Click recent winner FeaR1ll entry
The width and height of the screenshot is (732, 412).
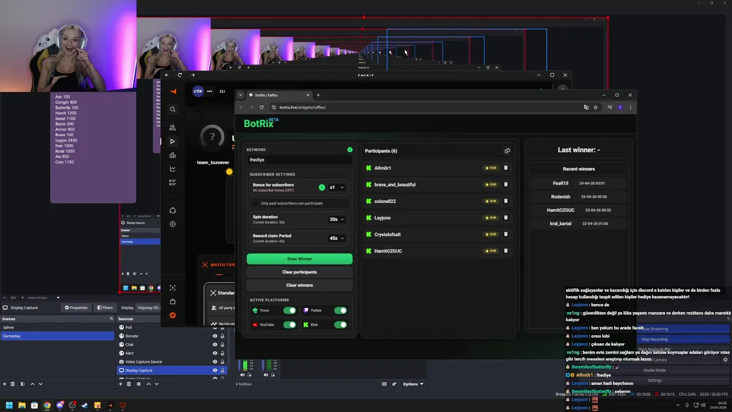579,183
